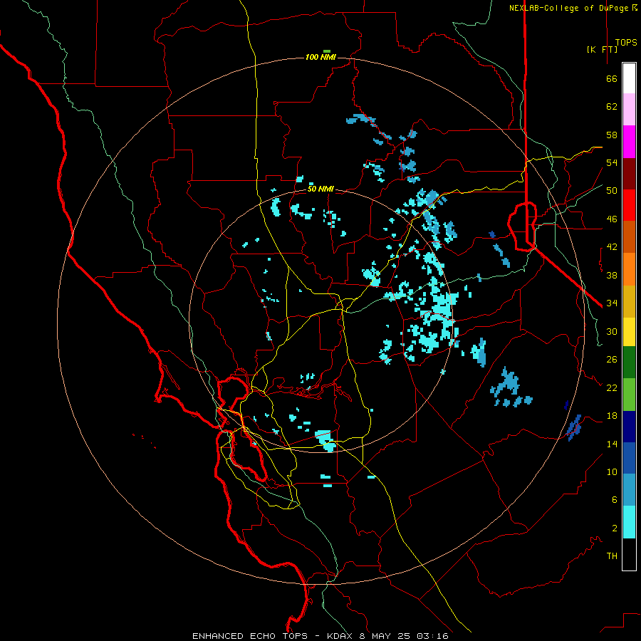Click the legend value "14"
Screen dimensions: 641x641
point(612,444)
